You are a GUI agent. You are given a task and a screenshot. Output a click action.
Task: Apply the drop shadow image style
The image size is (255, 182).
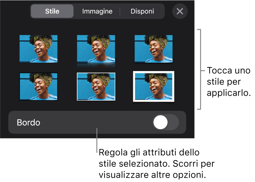coord(154,49)
